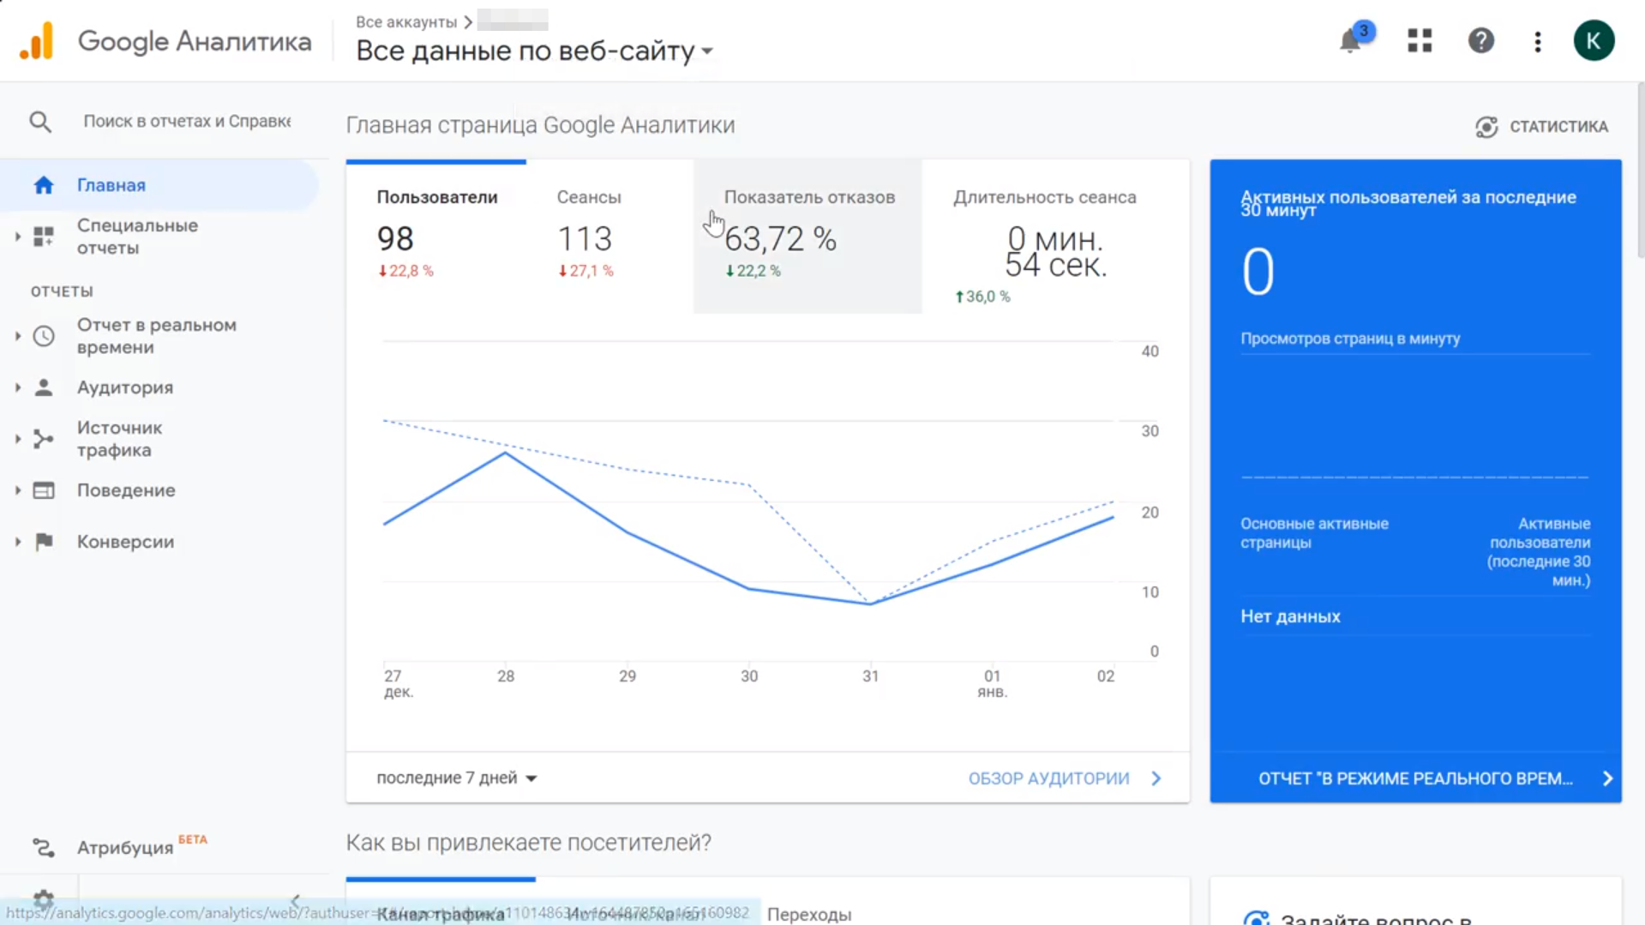Image resolution: width=1645 pixels, height=925 pixels.
Task: Click the chevron after ОБЗОР АУДИТОРИИ
Action: pos(1156,778)
